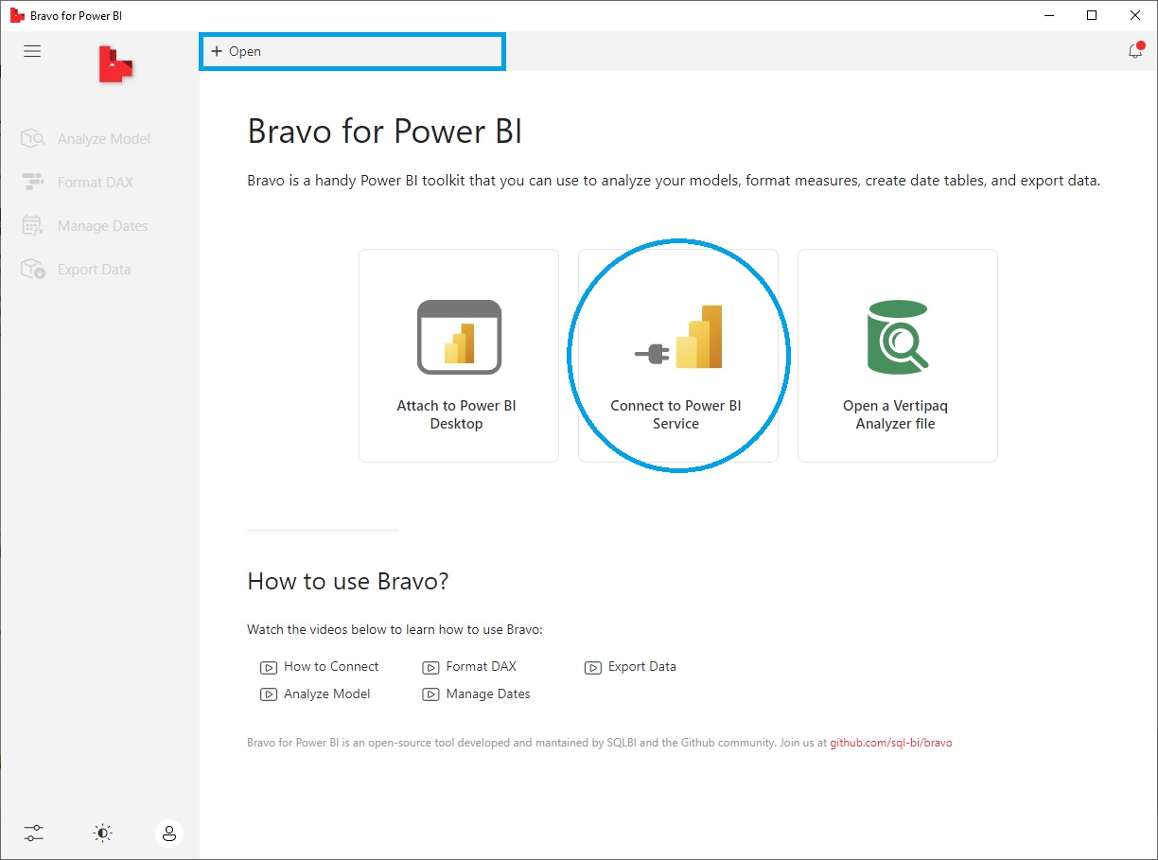Click Connect to Power BI Service

(677, 356)
